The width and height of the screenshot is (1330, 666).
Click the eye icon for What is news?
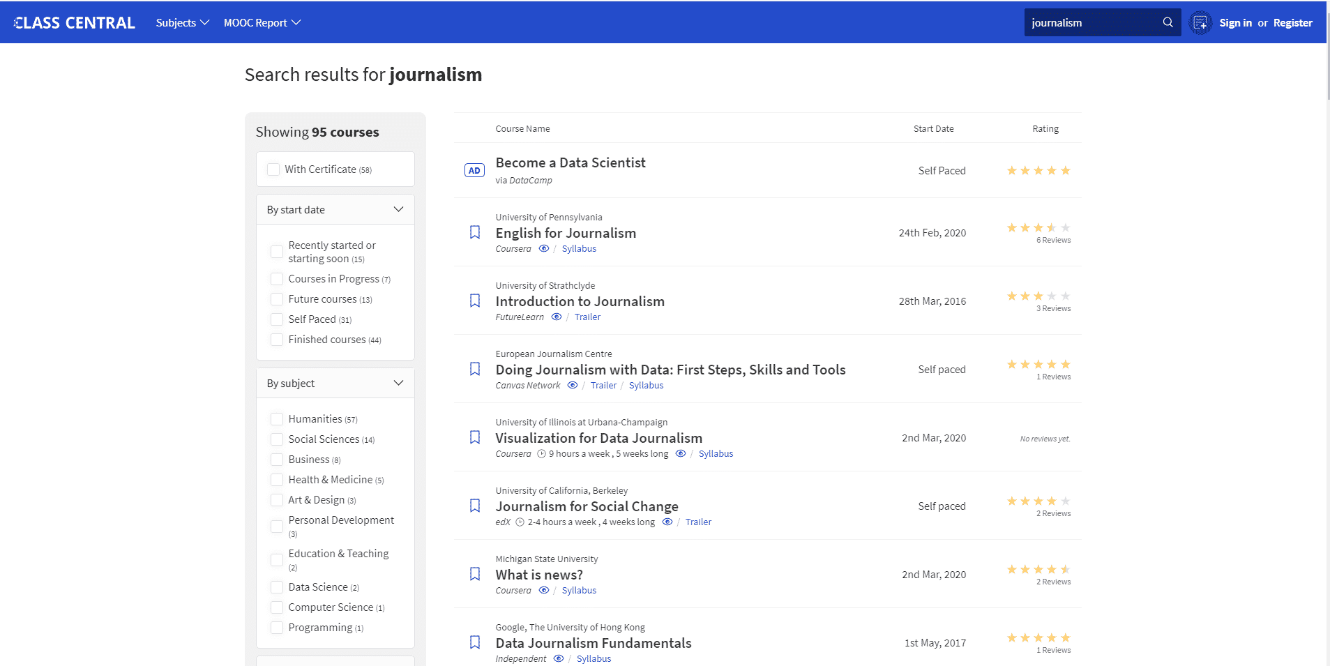tap(544, 590)
